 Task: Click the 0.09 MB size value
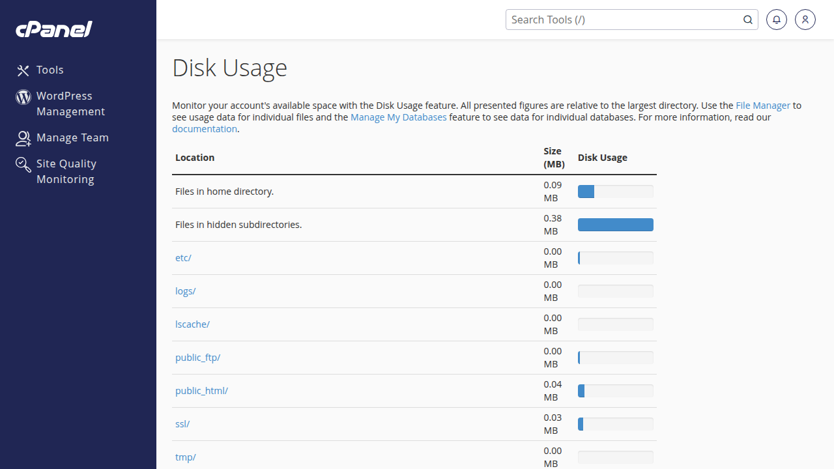pyautogui.click(x=553, y=192)
